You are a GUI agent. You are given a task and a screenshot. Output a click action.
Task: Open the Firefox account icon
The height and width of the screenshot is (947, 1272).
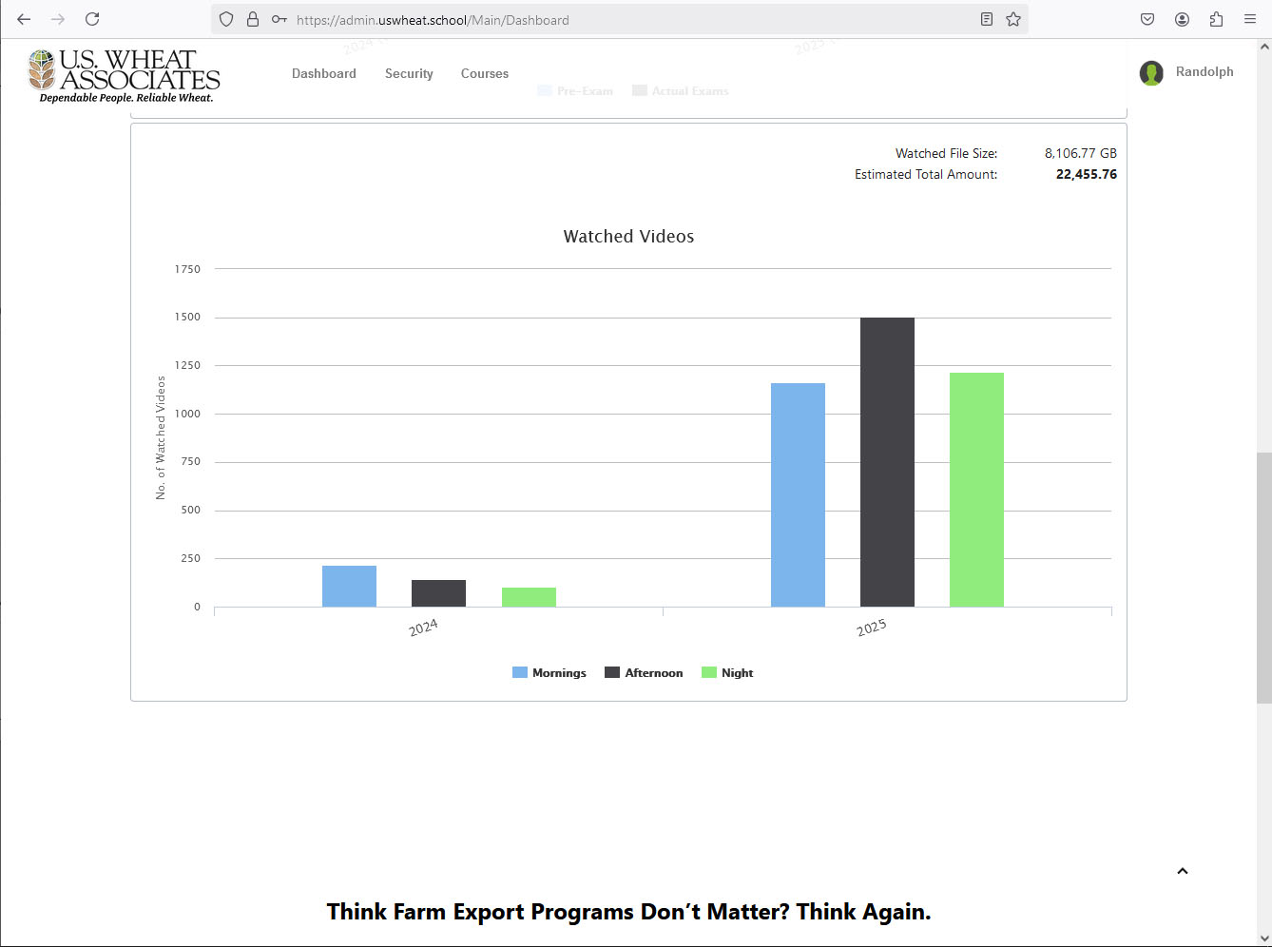point(1182,19)
